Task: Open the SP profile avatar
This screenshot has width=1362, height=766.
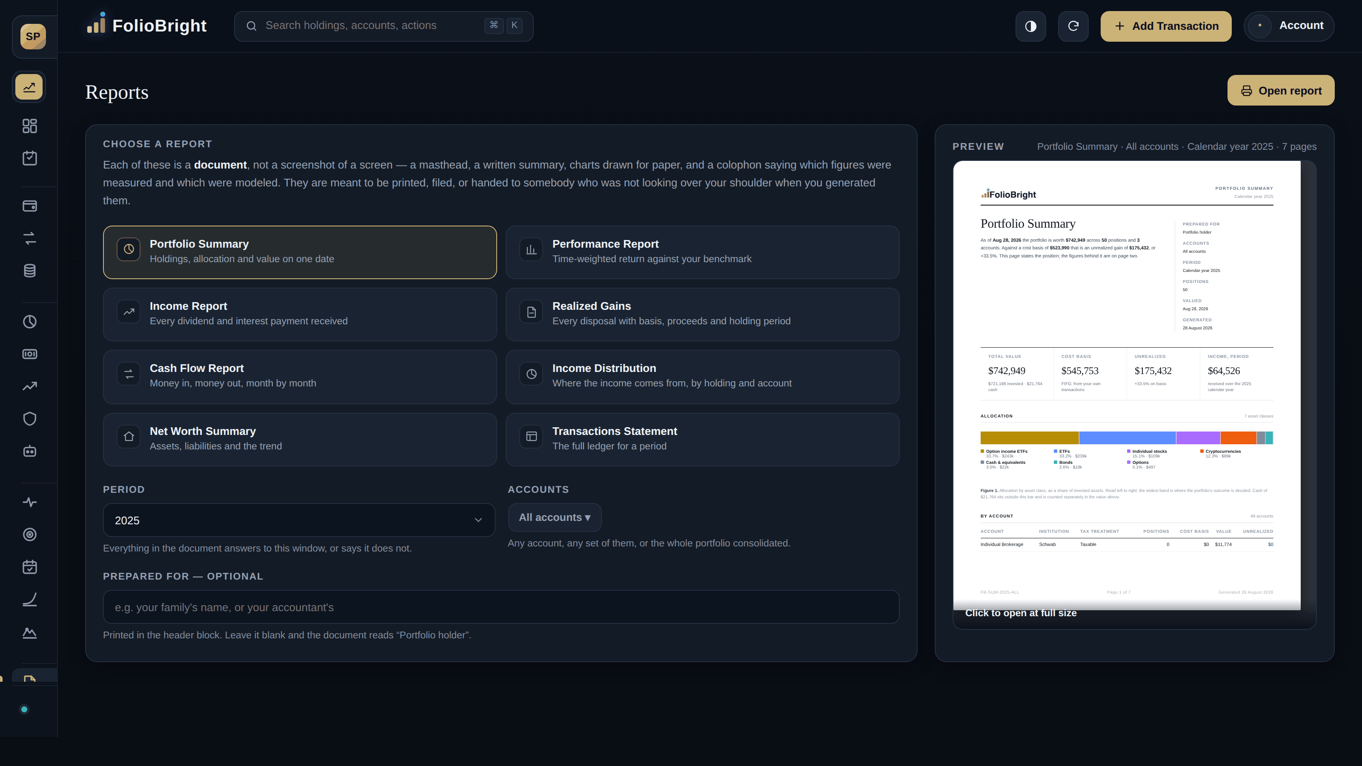Action: click(x=33, y=37)
